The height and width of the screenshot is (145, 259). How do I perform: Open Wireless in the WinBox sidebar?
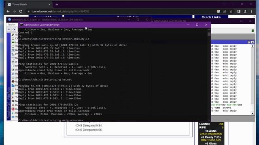(15, 46)
